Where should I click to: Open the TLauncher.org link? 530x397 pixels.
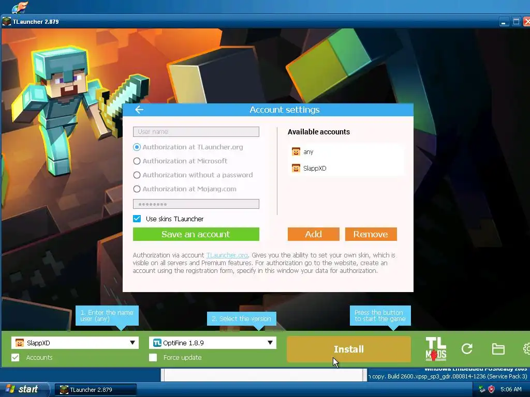(x=227, y=255)
